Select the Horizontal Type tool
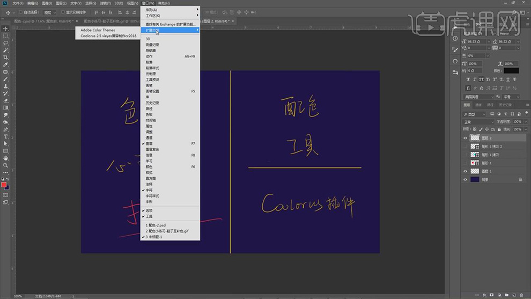The height and width of the screenshot is (299, 531). tap(5, 136)
